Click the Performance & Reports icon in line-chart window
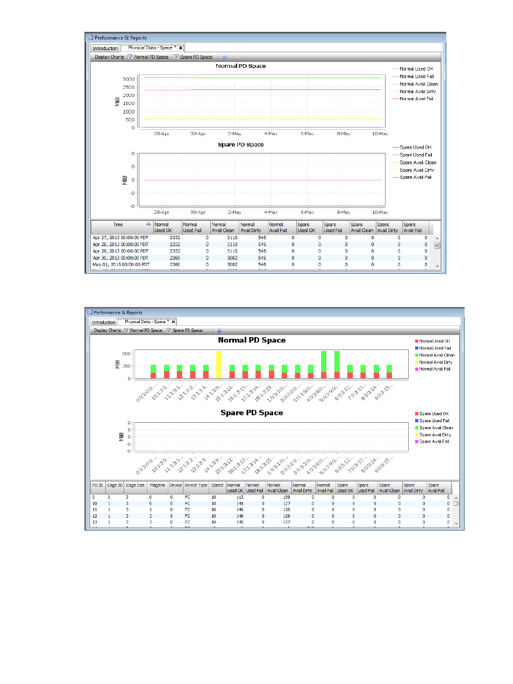 tap(90, 38)
